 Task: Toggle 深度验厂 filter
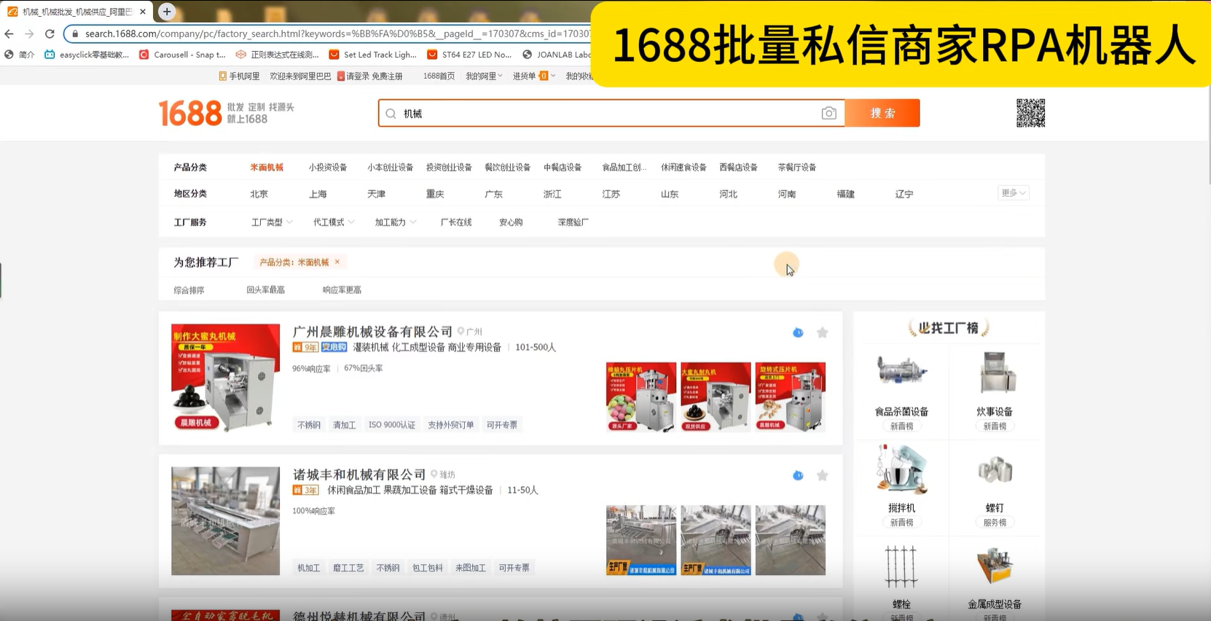(x=573, y=222)
